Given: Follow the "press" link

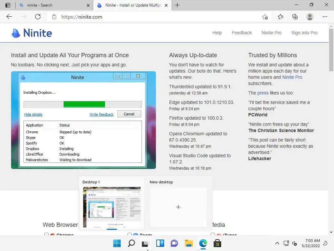Looking at the screenshot, I should point(263,93).
